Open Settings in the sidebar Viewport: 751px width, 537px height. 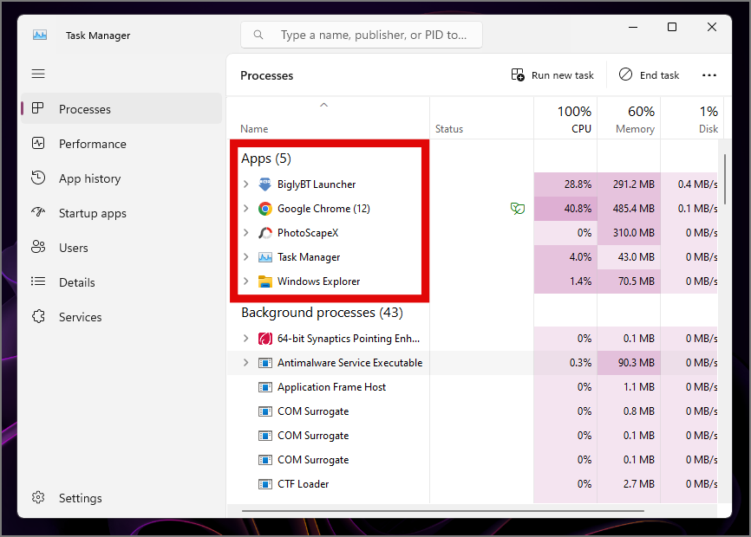point(121,498)
